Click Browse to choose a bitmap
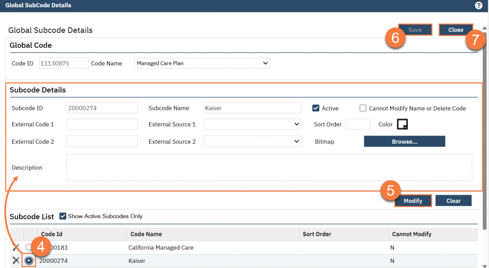This screenshot has width=489, height=268. click(x=404, y=141)
